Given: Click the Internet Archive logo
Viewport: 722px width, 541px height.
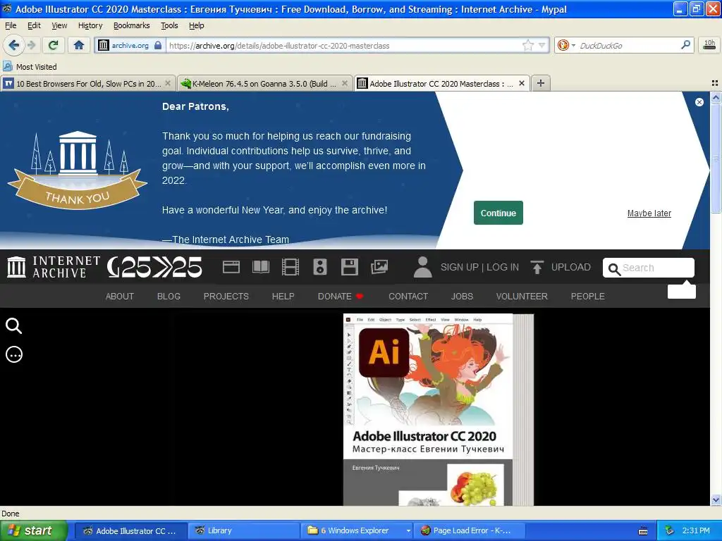Looking at the screenshot, I should pyautogui.click(x=54, y=267).
